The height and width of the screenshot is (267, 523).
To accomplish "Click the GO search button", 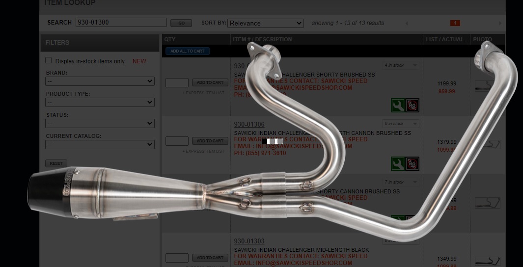I will tap(181, 23).
